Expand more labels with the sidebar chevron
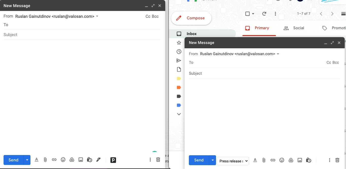The image size is (346, 169). (x=179, y=114)
